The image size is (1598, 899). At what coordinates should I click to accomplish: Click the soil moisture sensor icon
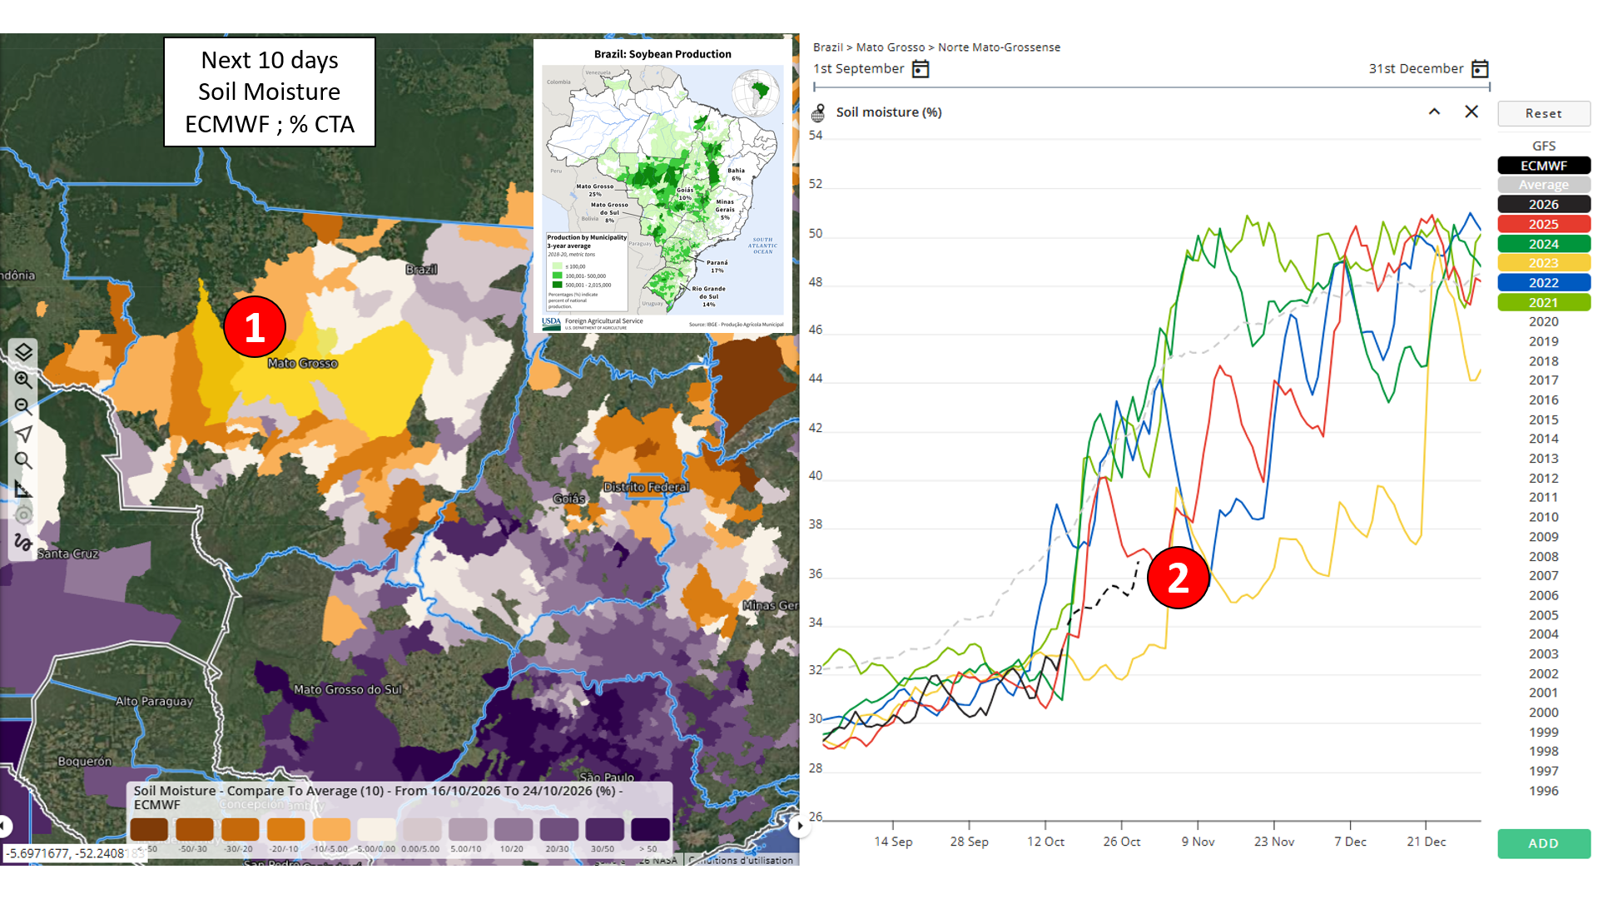click(x=818, y=112)
